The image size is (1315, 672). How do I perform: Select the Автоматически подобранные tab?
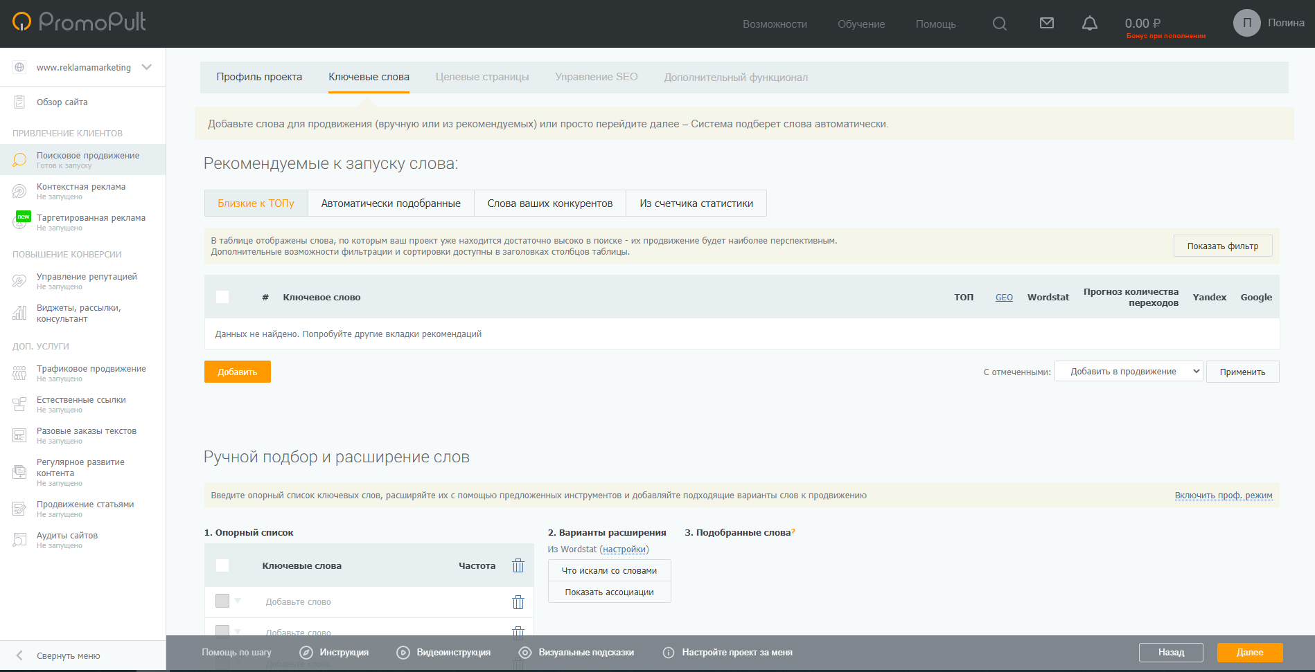(x=391, y=203)
